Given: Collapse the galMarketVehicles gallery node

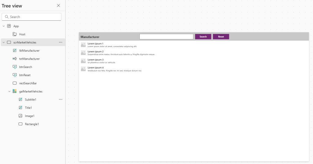Looking at the screenshot, I should pyautogui.click(x=9, y=91).
